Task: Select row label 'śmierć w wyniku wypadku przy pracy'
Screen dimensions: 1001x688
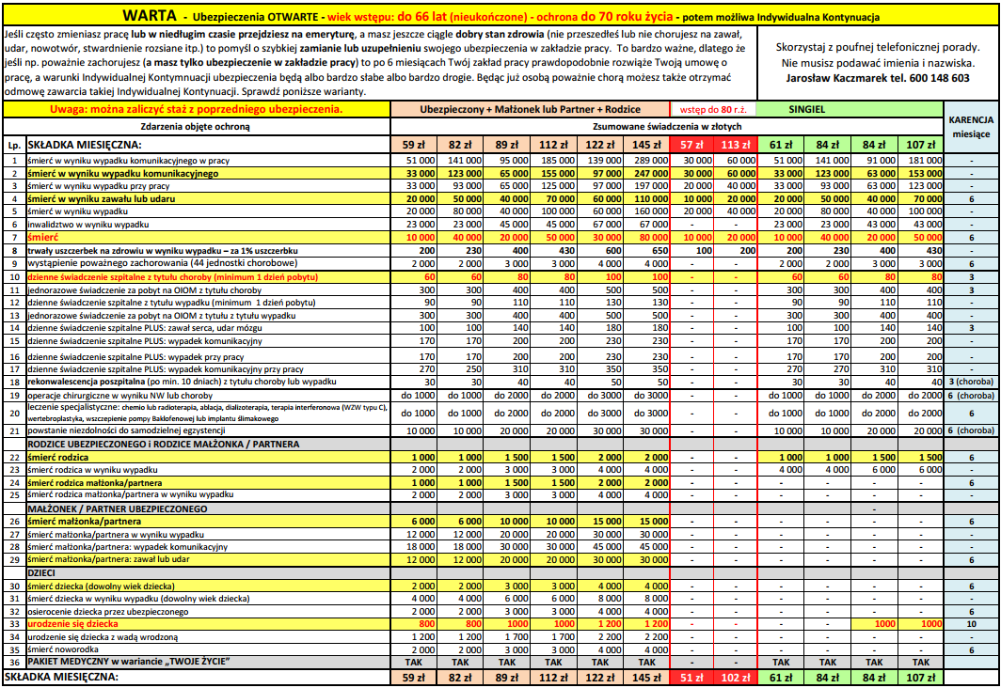Action: point(98,186)
